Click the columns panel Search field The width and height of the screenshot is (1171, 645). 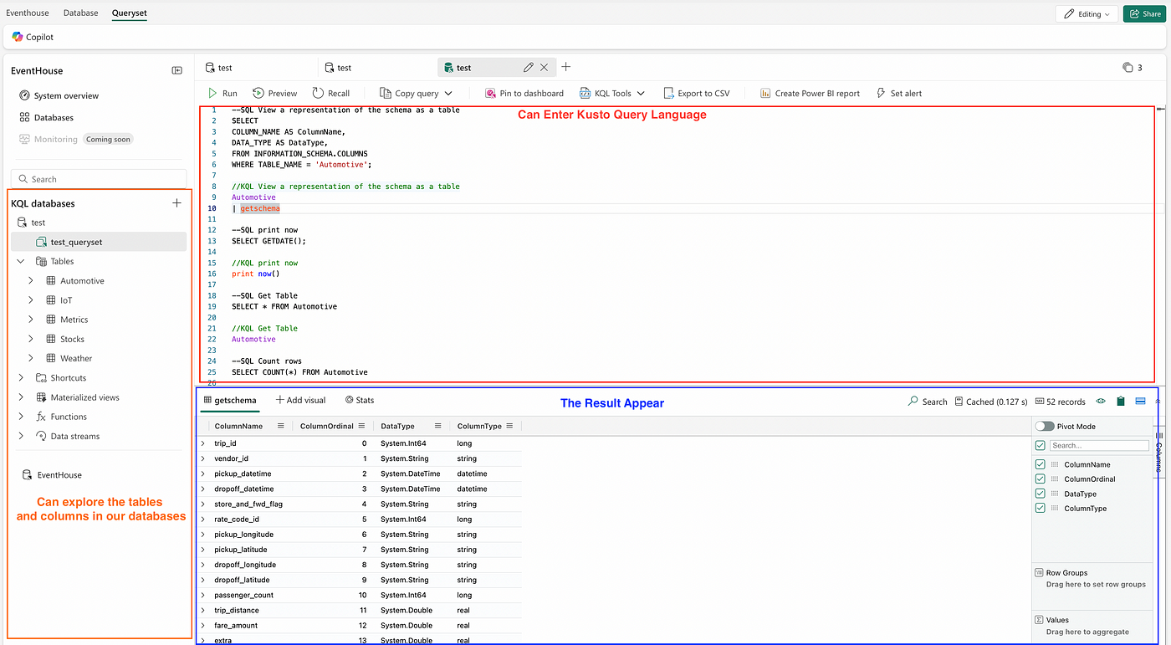click(x=1099, y=446)
